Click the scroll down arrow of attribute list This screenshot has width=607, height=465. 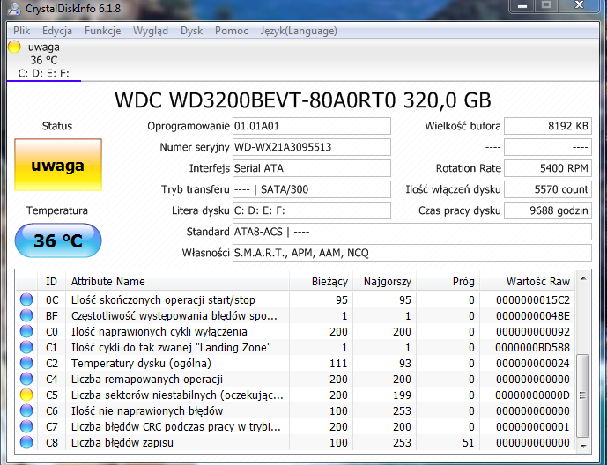583,446
